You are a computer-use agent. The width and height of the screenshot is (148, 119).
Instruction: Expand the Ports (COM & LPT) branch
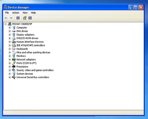pos(10,63)
